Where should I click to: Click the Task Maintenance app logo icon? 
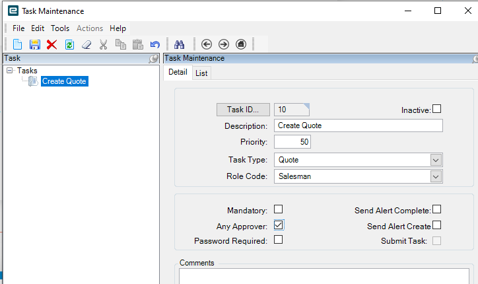[13, 11]
